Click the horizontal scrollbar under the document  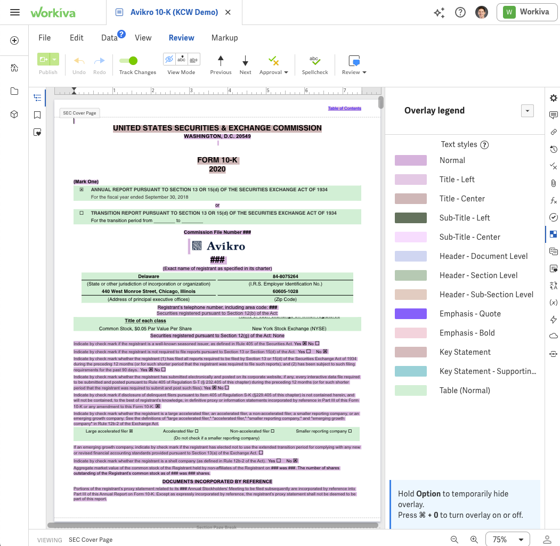pos(213,525)
